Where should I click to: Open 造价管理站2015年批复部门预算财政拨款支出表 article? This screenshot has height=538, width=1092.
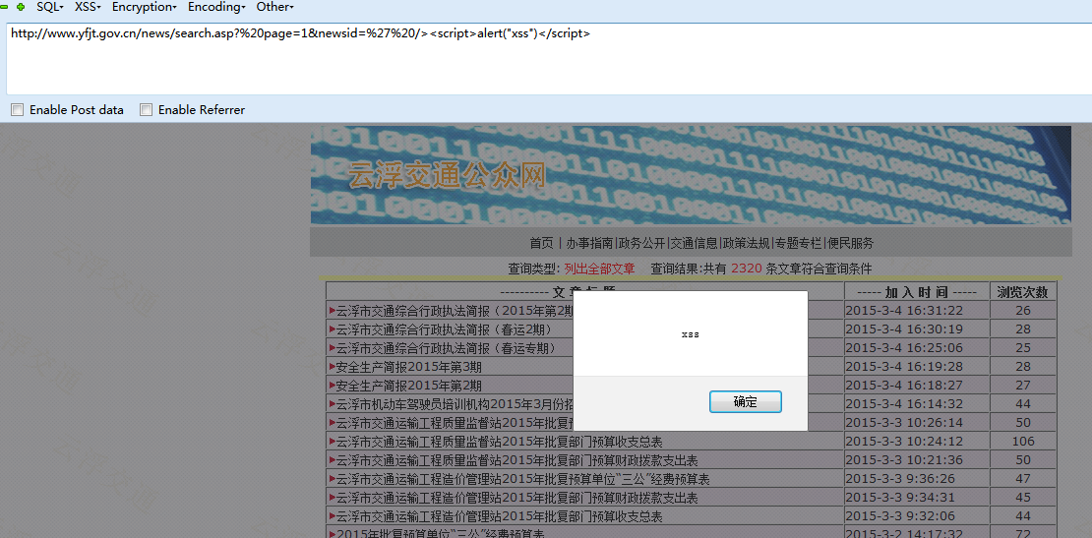coord(516,499)
